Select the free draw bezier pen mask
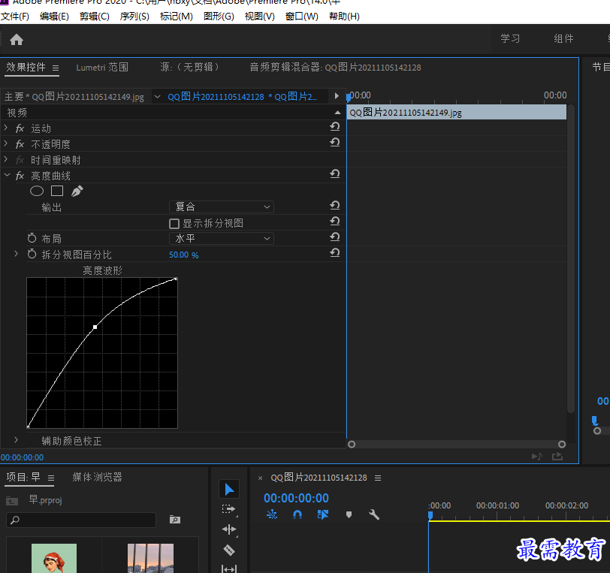This screenshot has width=610, height=573. (77, 191)
